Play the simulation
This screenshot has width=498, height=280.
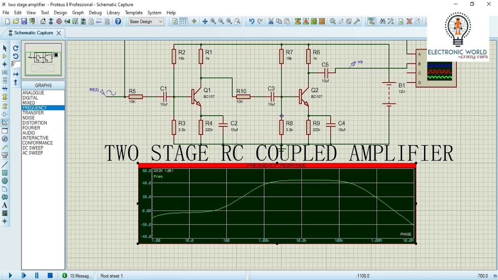point(11,275)
